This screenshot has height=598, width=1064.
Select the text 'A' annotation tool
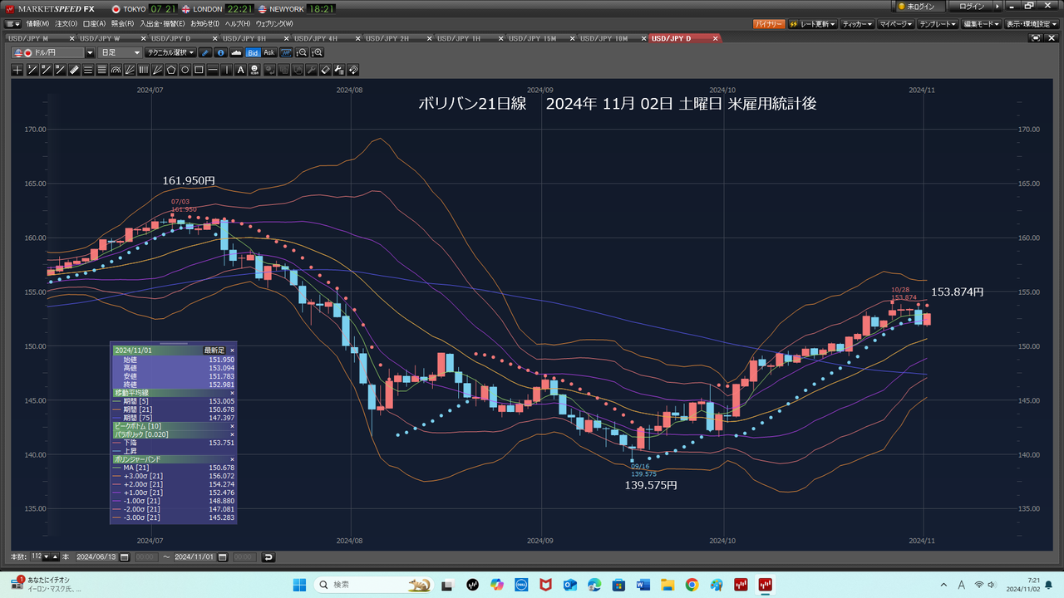[241, 70]
